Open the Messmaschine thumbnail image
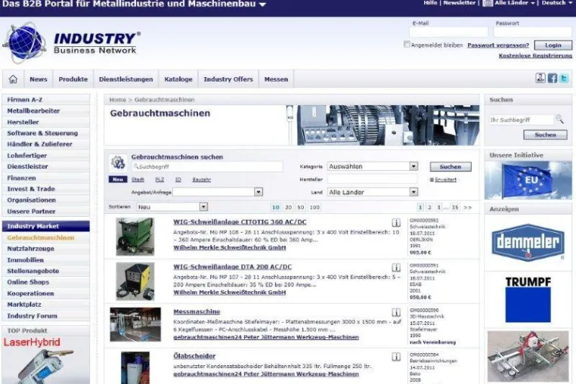Viewport: 576px width, 384px height. coord(135,324)
